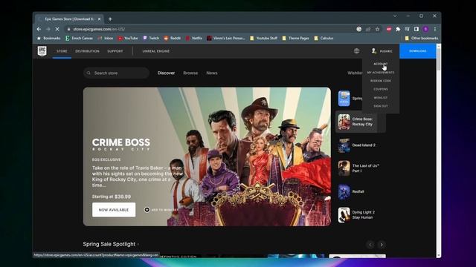Open the Chrome extensions puzzle icon
The width and height of the screenshot is (476, 267).
pos(398,29)
